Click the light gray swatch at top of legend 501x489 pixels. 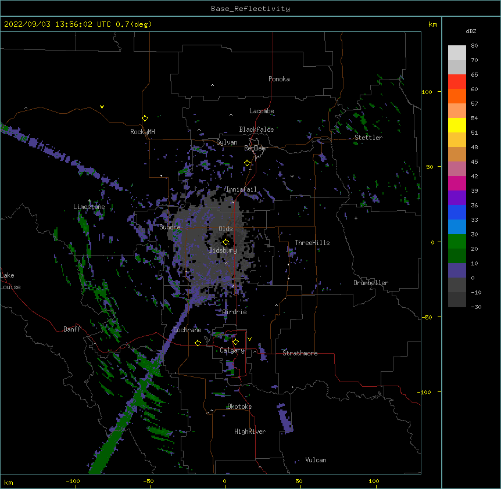[457, 53]
